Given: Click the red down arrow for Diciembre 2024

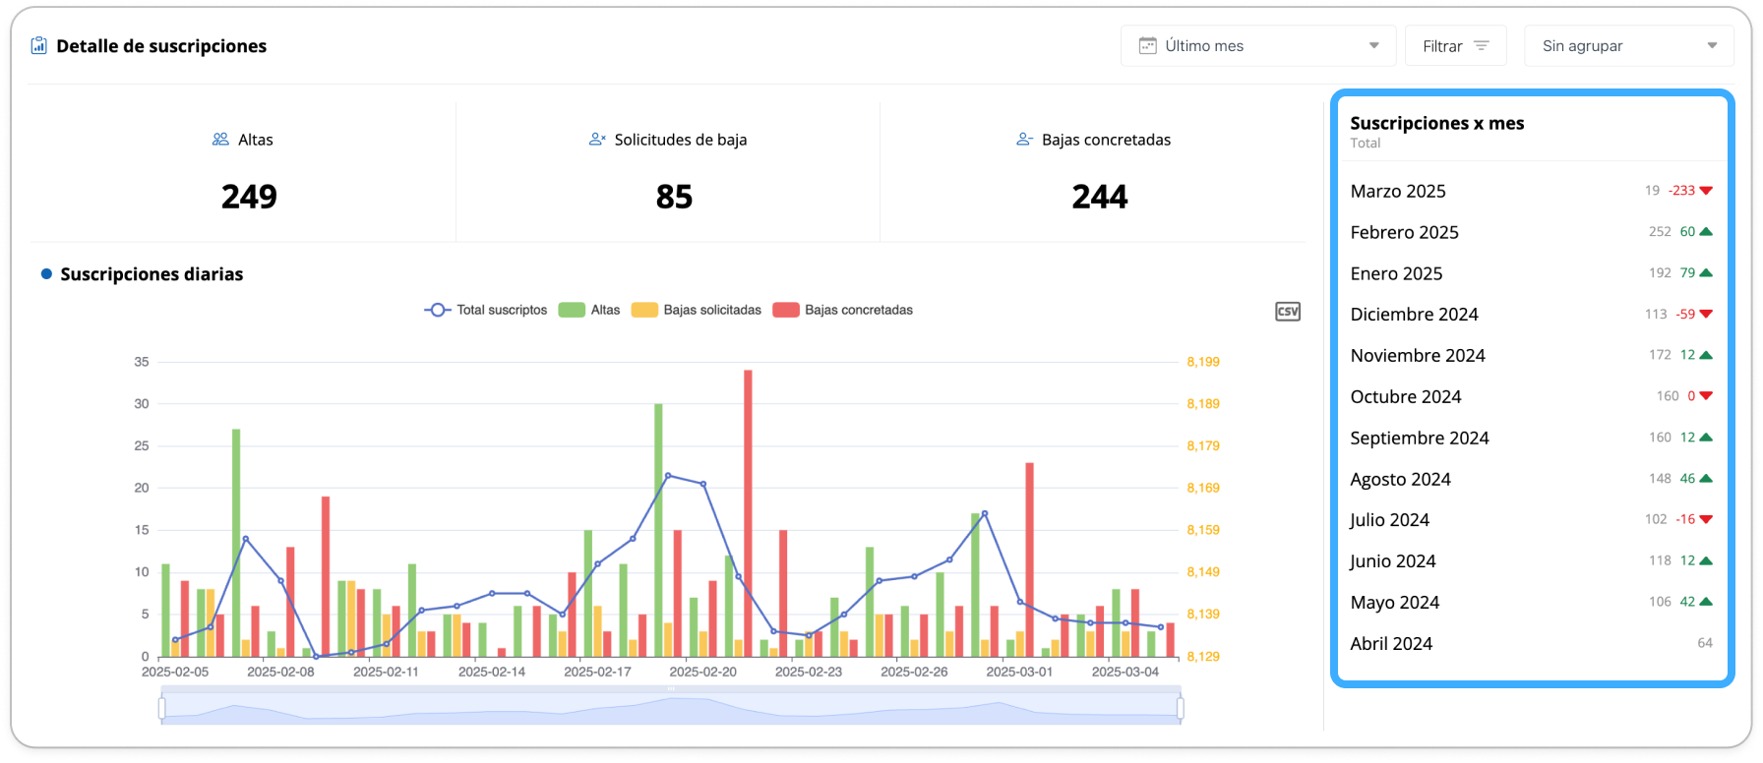Looking at the screenshot, I should (x=1706, y=315).
